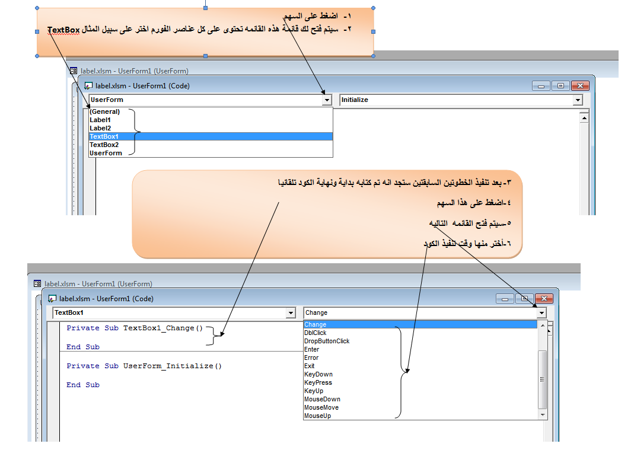
Task: Click the UserForm object combo box field
Action: (x=211, y=100)
